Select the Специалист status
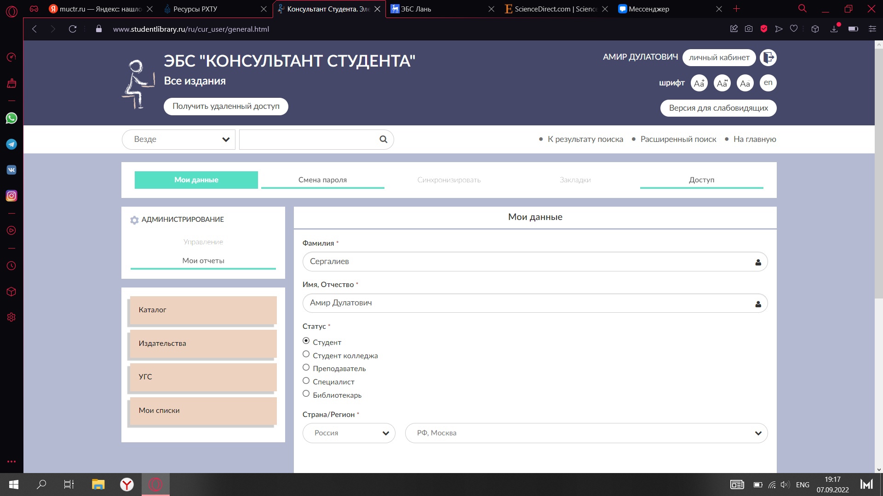 (306, 381)
